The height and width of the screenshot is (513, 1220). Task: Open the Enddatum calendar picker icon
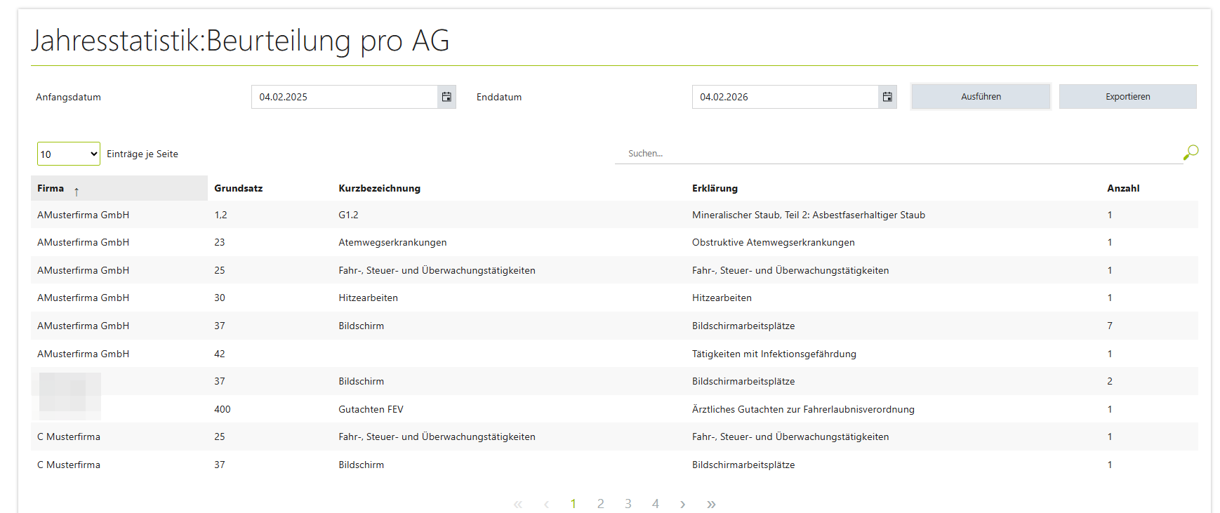tap(887, 97)
